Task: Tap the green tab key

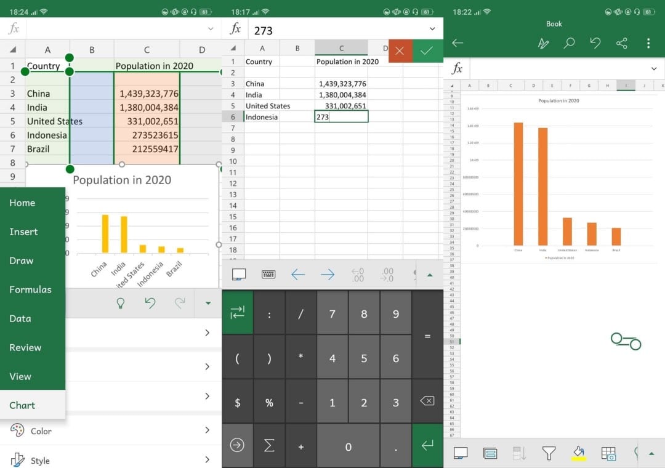Action: (238, 313)
